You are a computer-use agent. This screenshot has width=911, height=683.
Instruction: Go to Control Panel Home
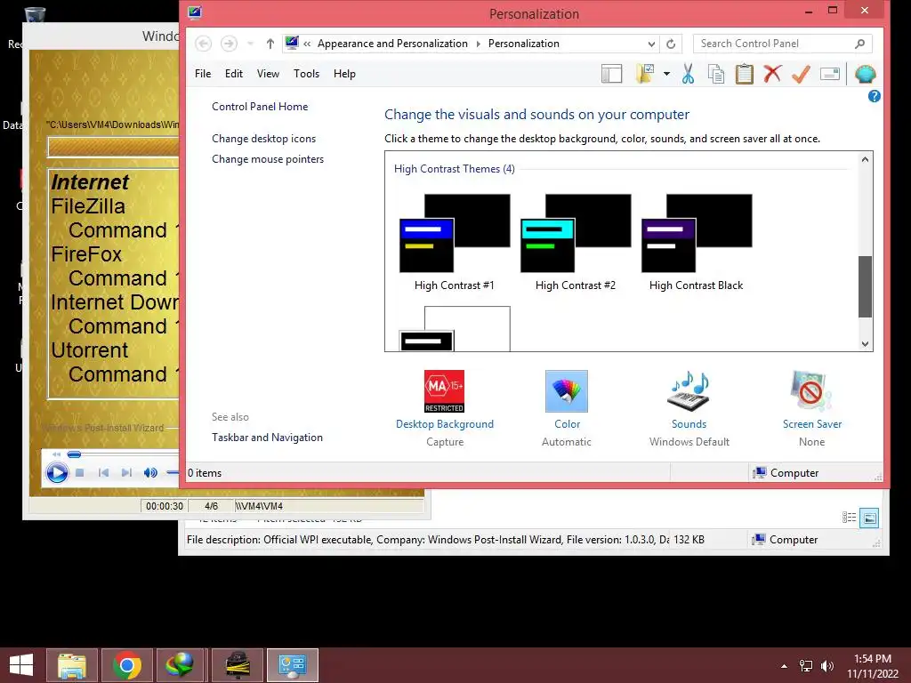(260, 107)
